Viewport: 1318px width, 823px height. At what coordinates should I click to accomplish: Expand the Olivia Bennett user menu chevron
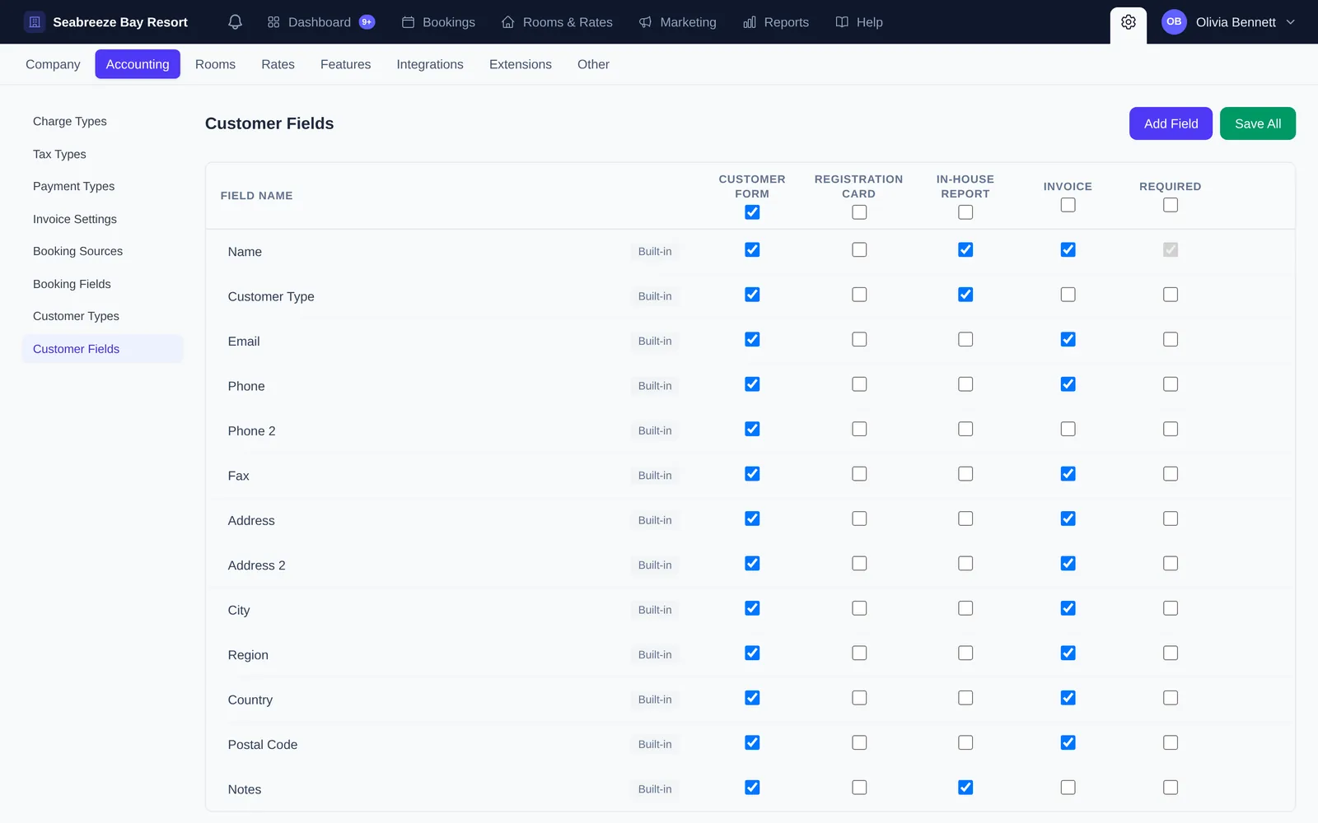pyautogui.click(x=1291, y=22)
